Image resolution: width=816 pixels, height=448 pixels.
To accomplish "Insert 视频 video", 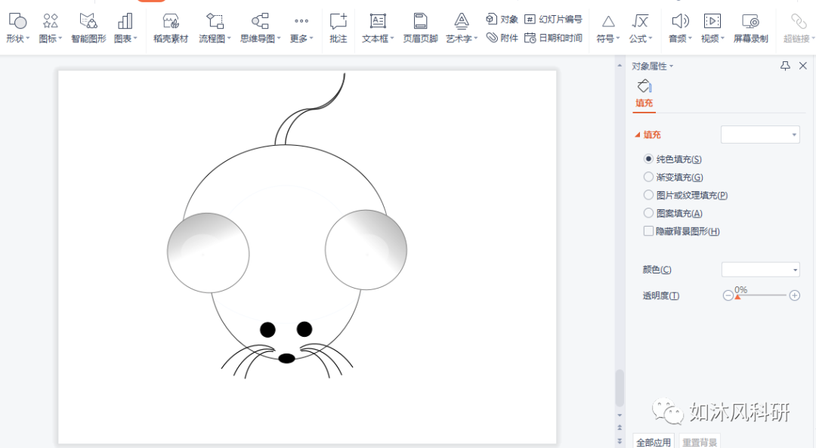I will pos(712,28).
